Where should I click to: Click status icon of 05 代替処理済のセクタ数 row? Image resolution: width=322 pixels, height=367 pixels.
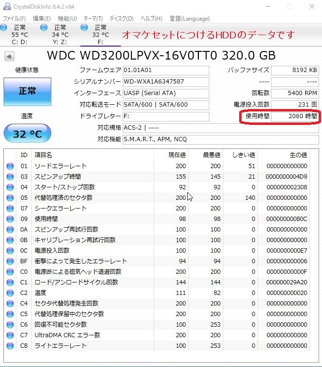(x=10, y=198)
